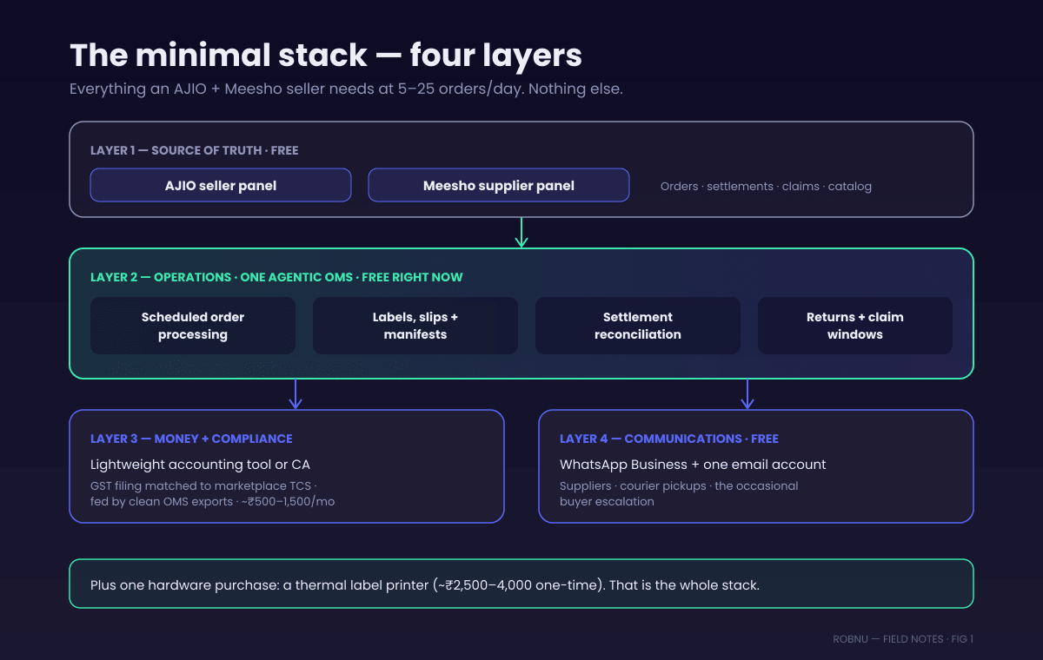Click the 'ROBNU — FIELD NOTES · FIG 1' caption
Image resolution: width=1043 pixels, height=660 pixels.
(x=903, y=639)
